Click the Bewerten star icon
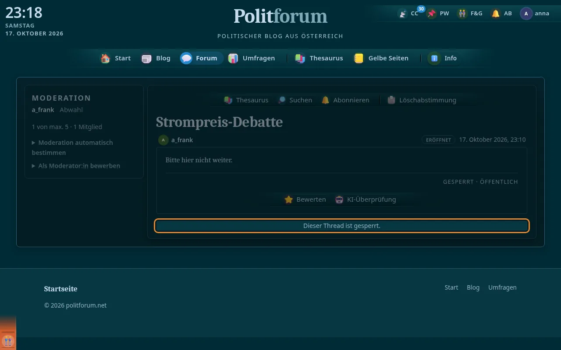 (x=288, y=199)
